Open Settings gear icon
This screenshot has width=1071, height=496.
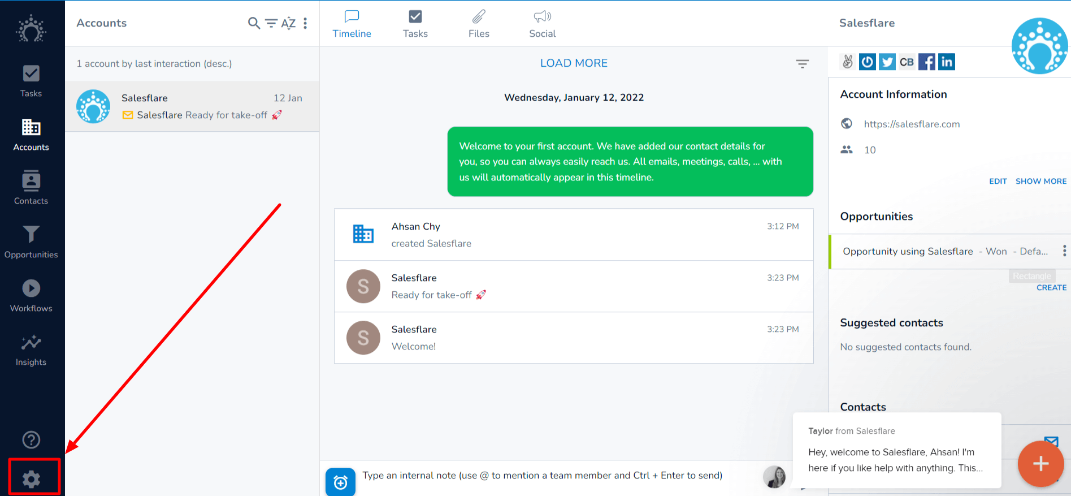[x=31, y=480]
